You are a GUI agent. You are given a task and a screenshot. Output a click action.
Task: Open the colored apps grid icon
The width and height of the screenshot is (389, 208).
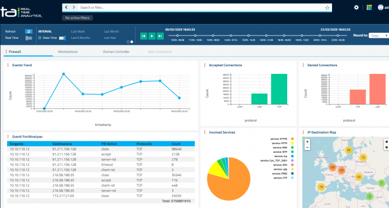coord(369,8)
